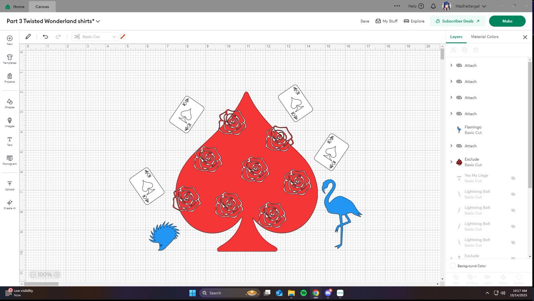This screenshot has width=534, height=301.
Task: Show hidden system tray icons
Action: point(488,293)
